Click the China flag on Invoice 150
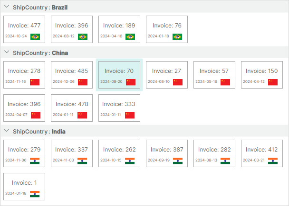This screenshot has height=206, width=289. pos(273,82)
